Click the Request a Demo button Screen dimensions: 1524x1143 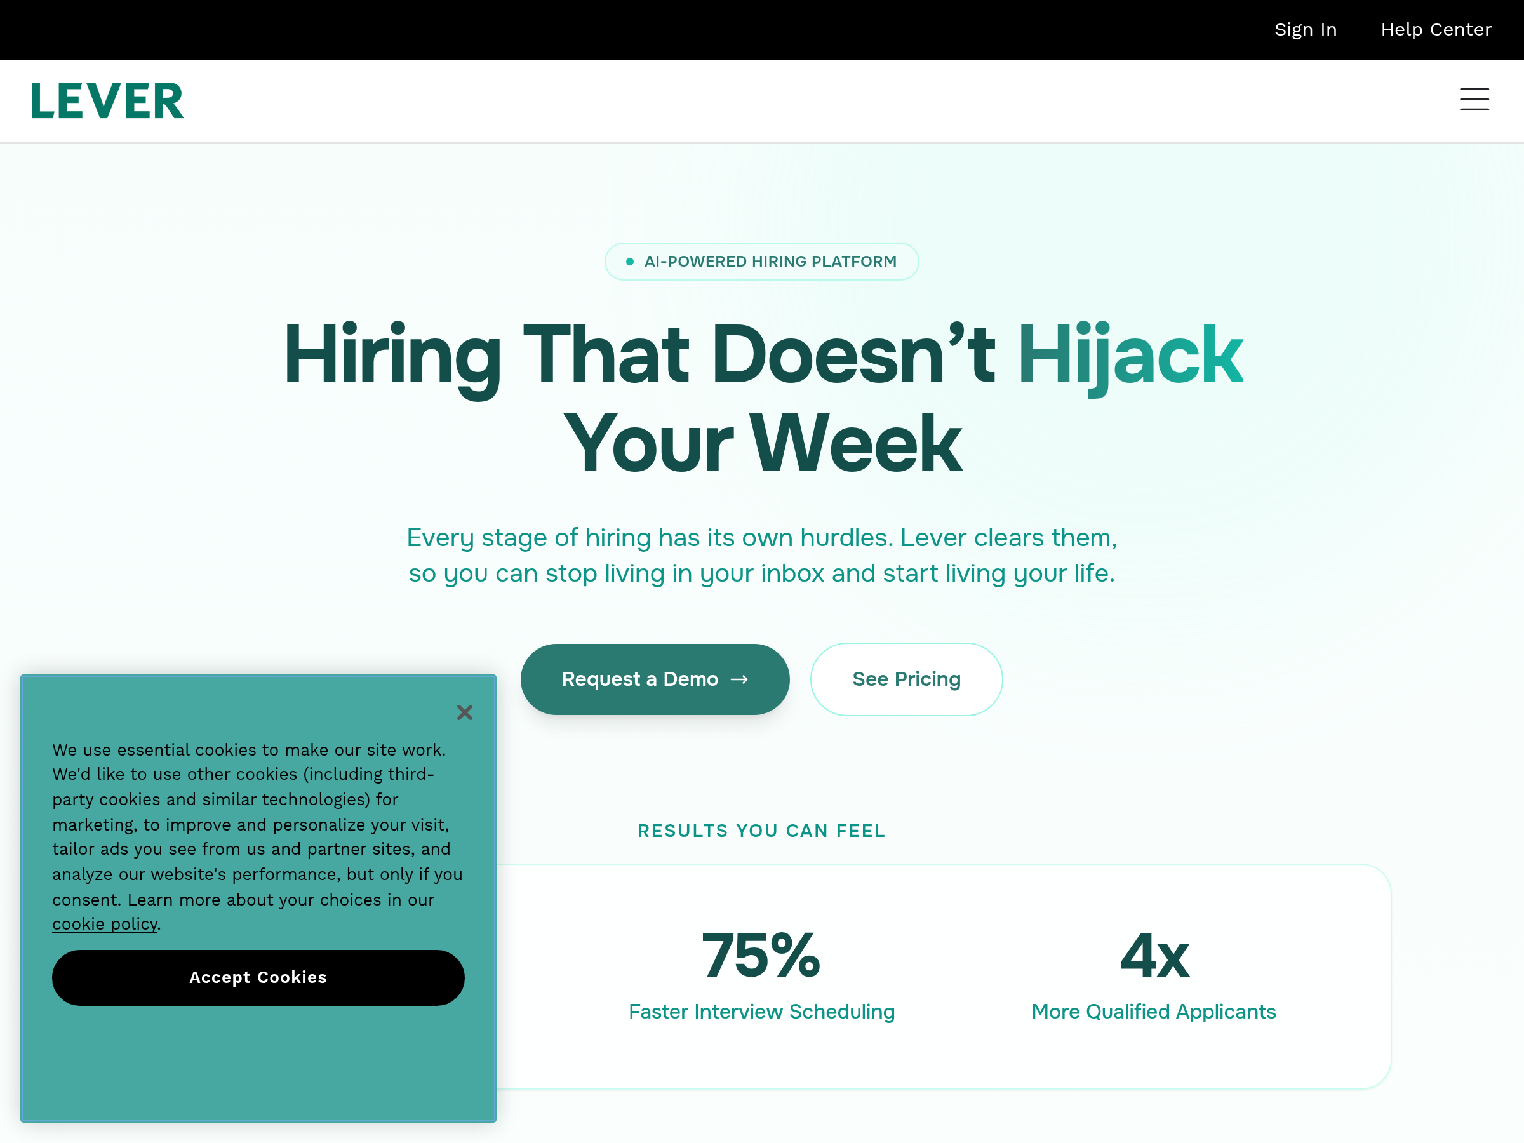tap(641, 679)
